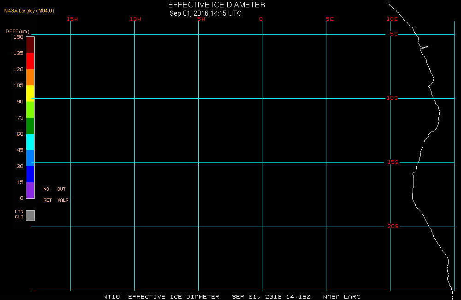This screenshot has width=461, height=300.
Task: Click the DEFF (um) legend heading
Action: pyautogui.click(x=18, y=31)
